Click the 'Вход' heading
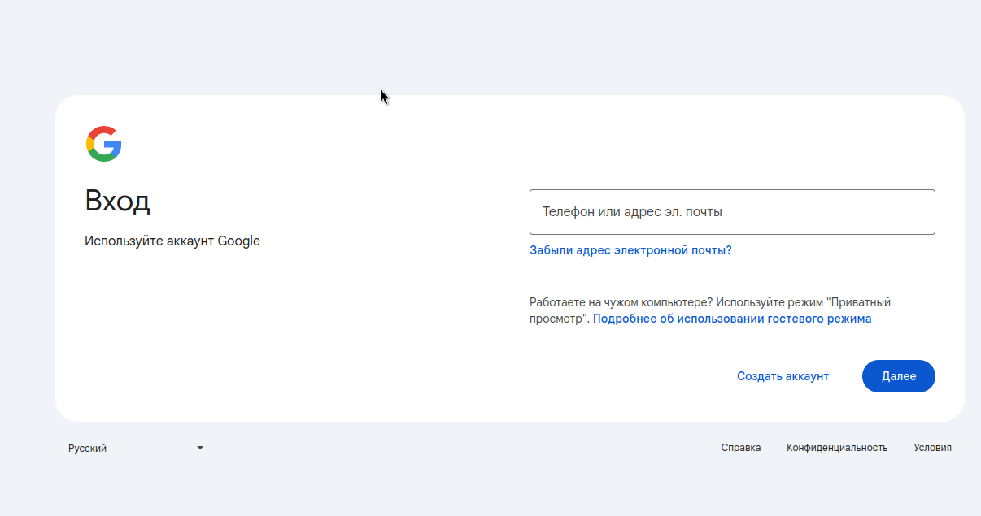 click(x=117, y=201)
